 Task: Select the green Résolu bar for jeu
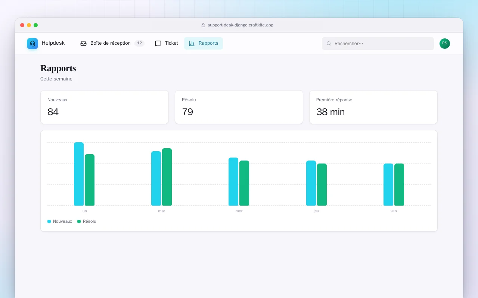point(322,184)
